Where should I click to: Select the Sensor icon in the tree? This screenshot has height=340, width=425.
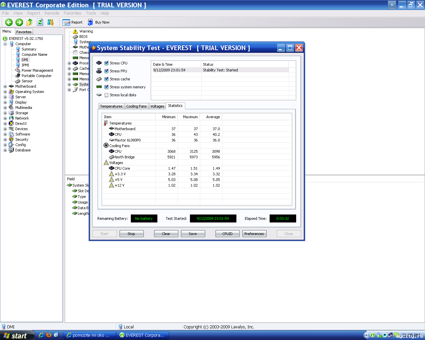click(x=18, y=81)
